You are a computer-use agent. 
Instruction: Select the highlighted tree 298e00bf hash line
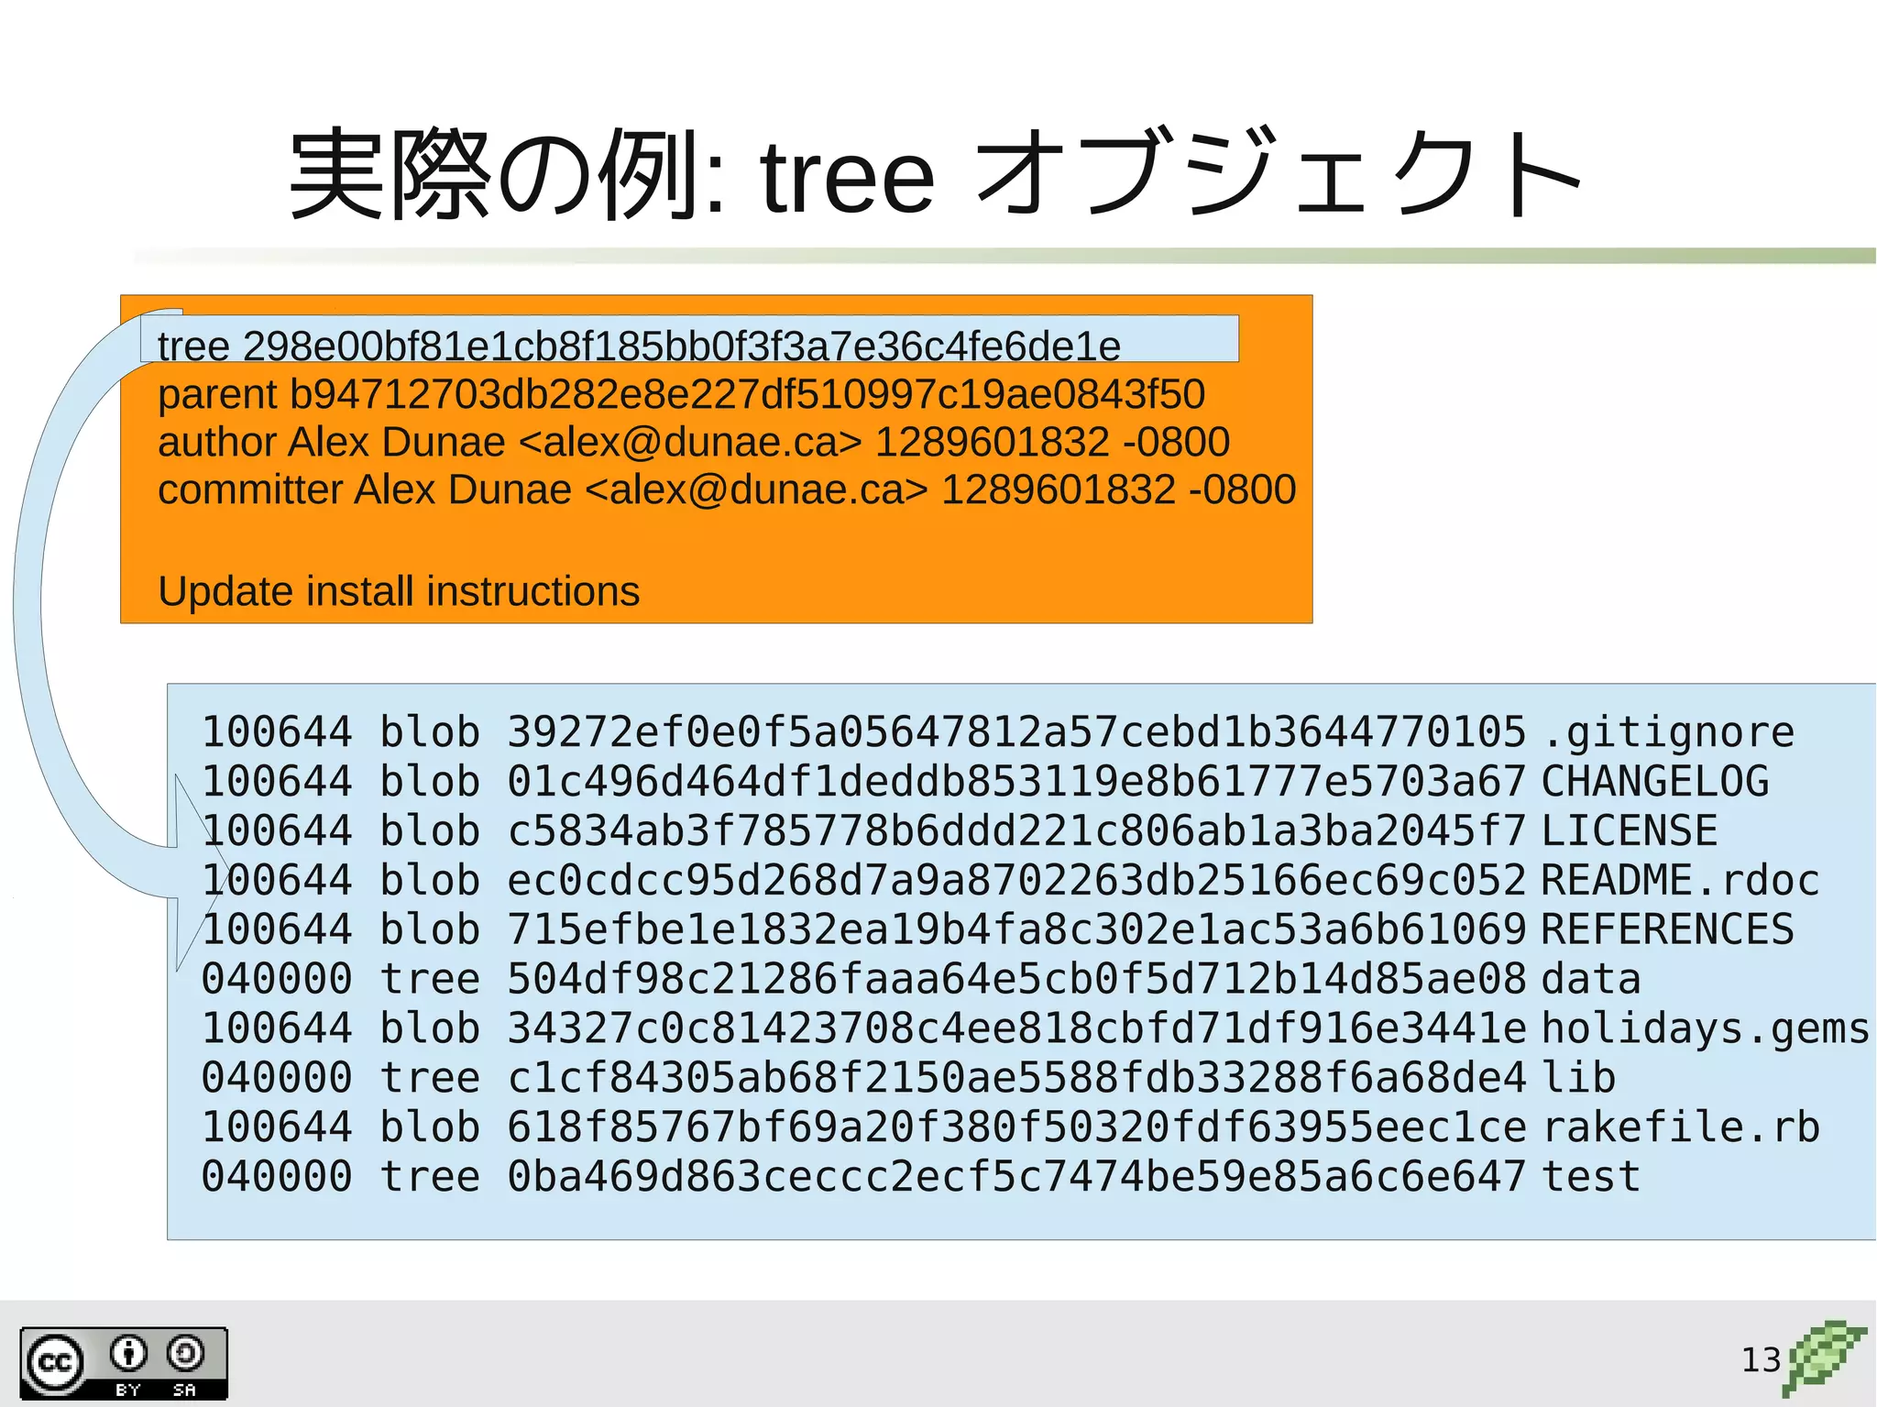point(689,339)
